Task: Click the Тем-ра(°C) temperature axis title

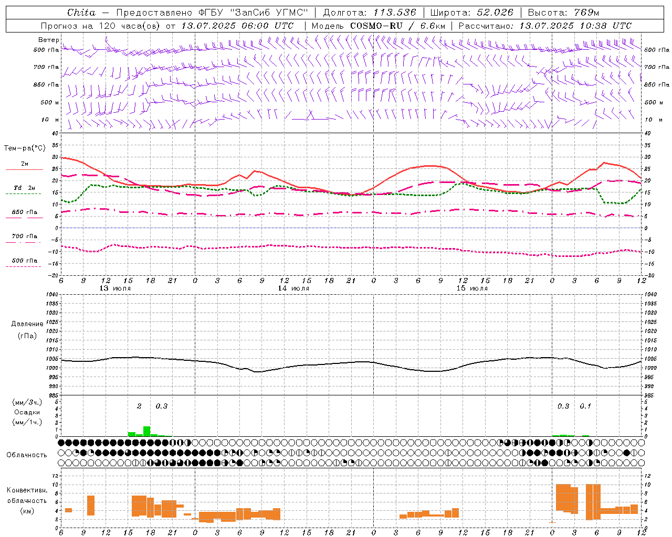Action: (25, 148)
